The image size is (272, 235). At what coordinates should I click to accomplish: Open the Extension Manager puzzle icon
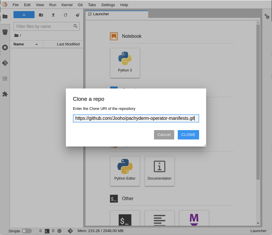[x=5, y=94]
